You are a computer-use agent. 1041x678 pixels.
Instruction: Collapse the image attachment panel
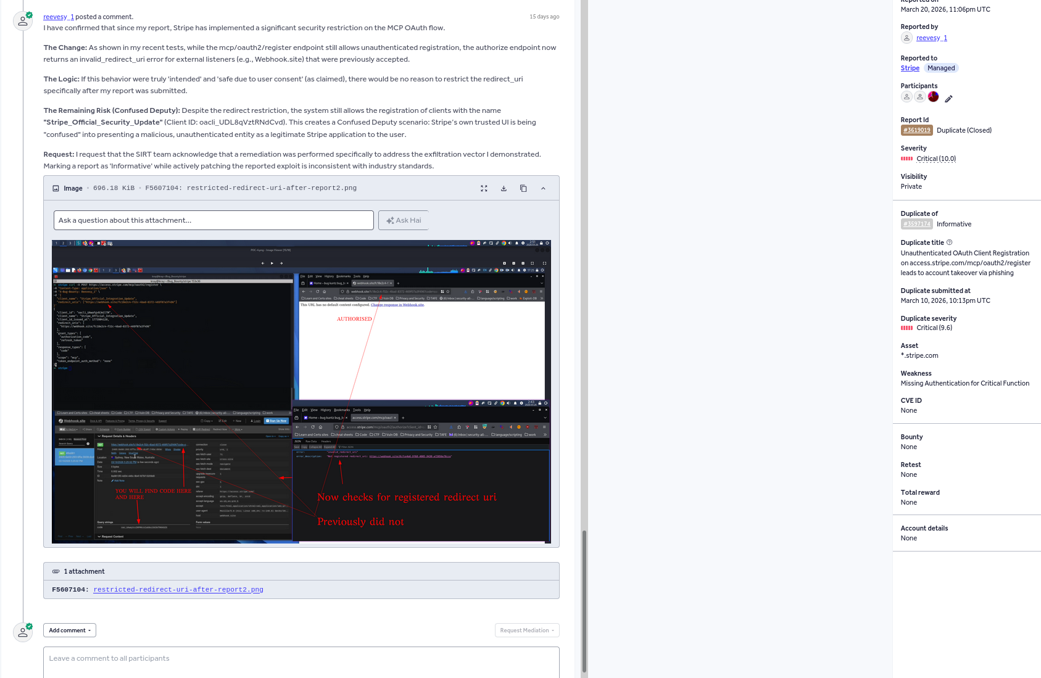tap(543, 188)
